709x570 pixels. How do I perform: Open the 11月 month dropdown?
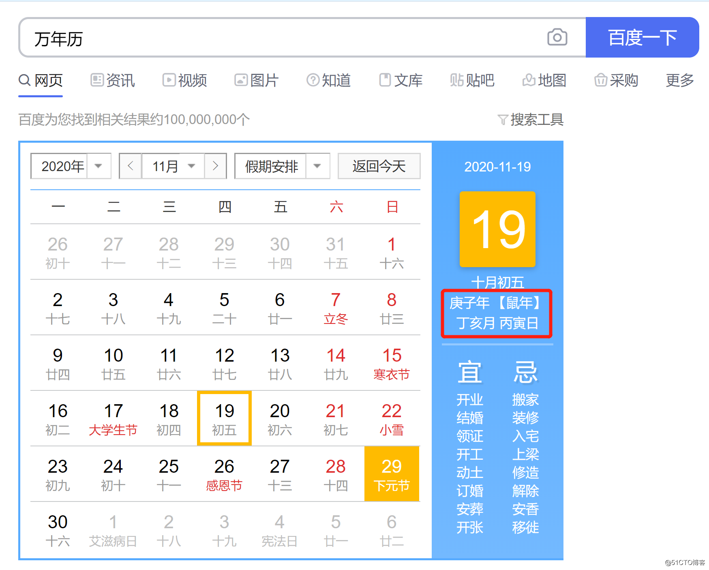pos(173,166)
